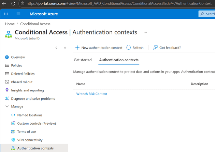Click the Manage section label
The height and width of the screenshot is (152, 215).
pyautogui.click(x=17, y=106)
